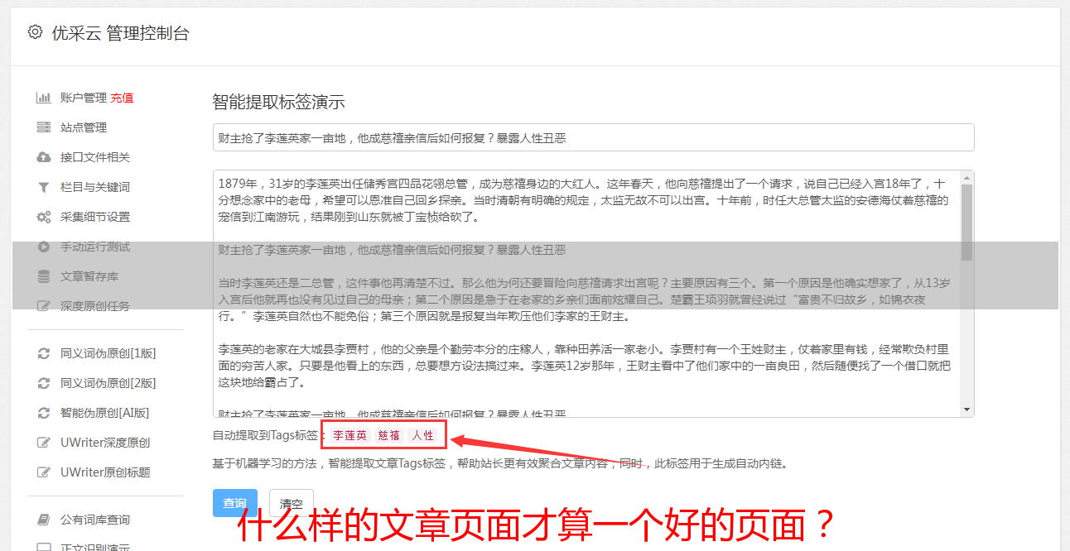This screenshot has height=551, width=1070.
Task: Click the cloud upload icon for 接口文件相关
Action: coord(44,157)
